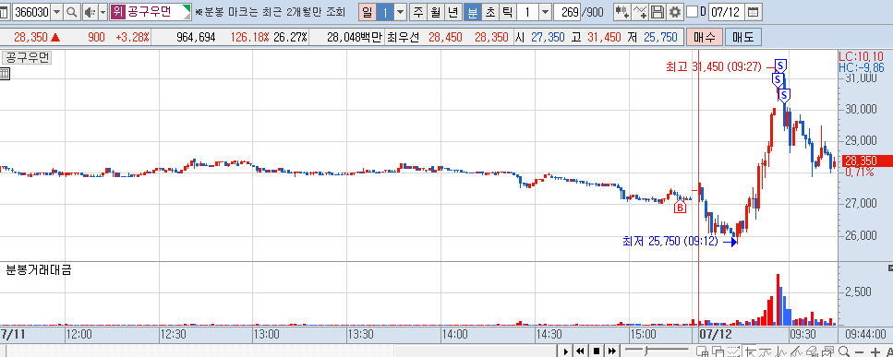The height and width of the screenshot is (357, 893).
Task: Select the 분 (minute) chart period toggle
Action: click(x=472, y=12)
